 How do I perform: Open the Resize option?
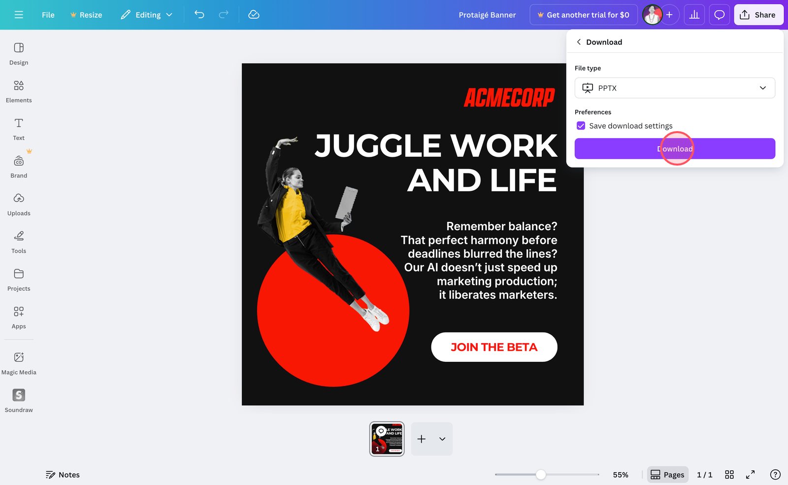pyautogui.click(x=86, y=15)
